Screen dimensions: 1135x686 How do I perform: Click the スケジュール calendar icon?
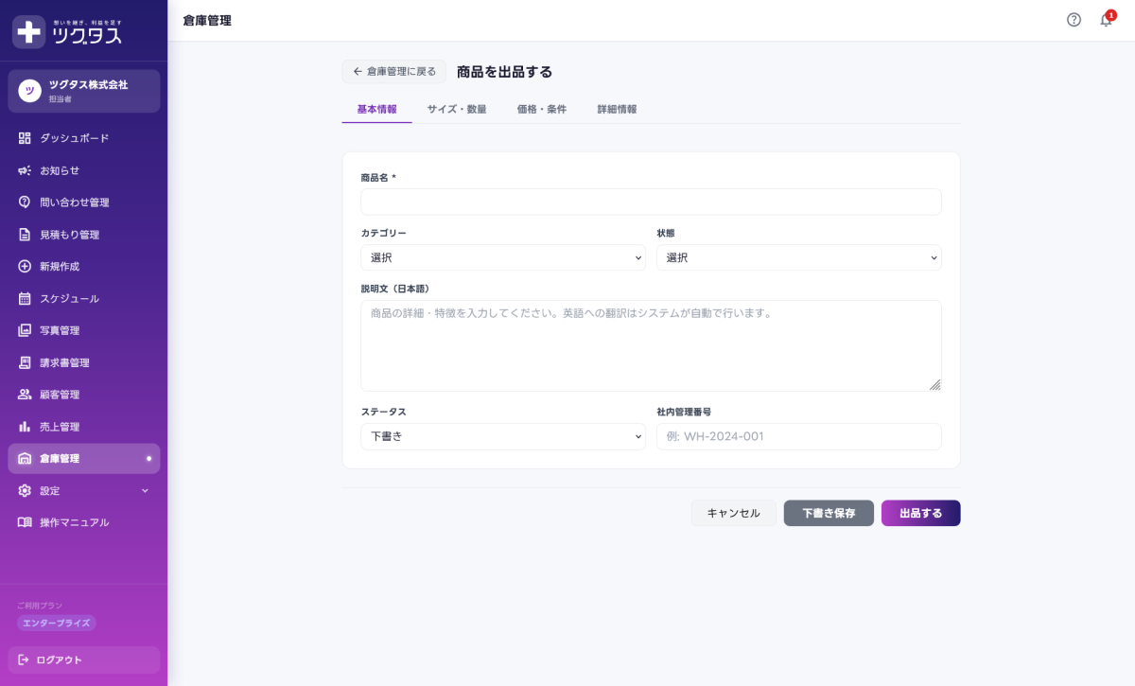(25, 299)
